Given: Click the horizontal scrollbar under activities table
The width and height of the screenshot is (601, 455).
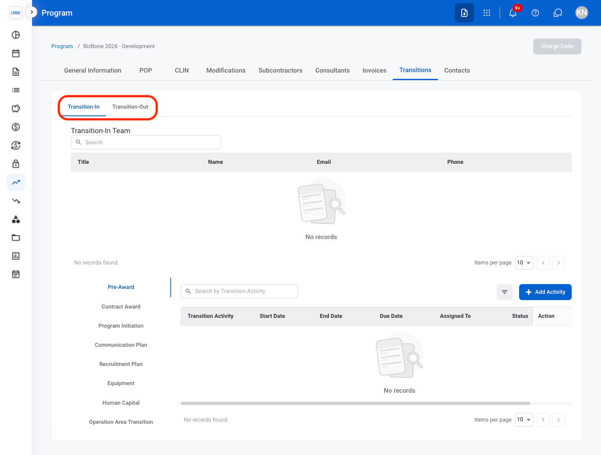Looking at the screenshot, I should click(x=355, y=403).
